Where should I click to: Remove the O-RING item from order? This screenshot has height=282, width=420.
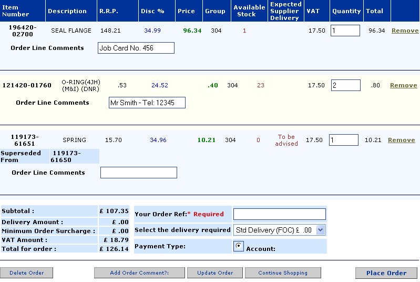(x=403, y=86)
